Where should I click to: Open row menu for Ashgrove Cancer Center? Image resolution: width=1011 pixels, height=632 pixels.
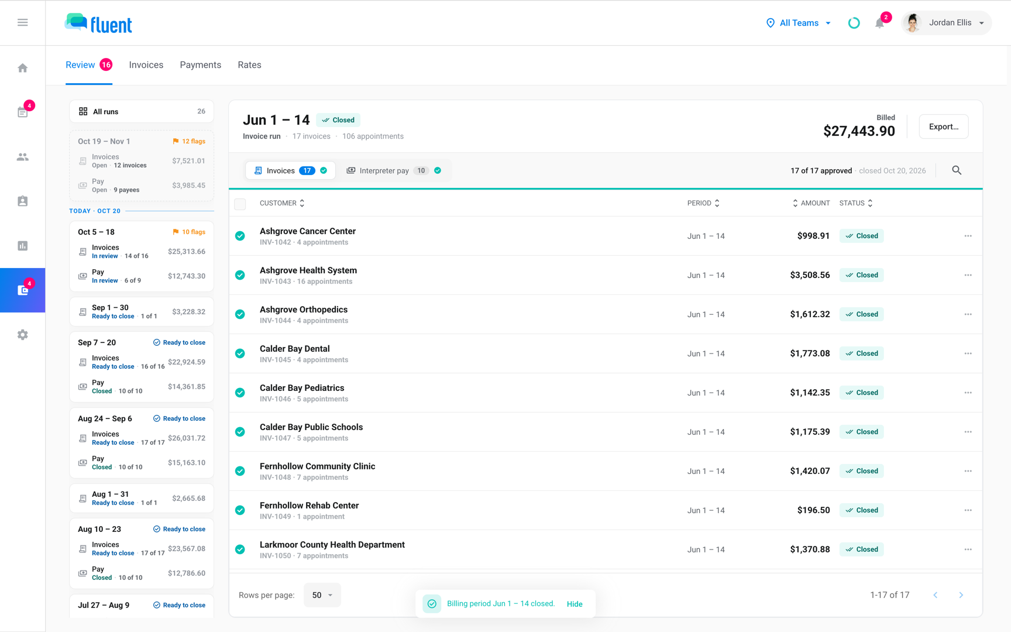point(968,236)
